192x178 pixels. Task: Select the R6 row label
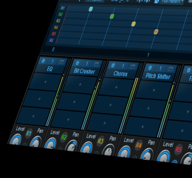51,40
